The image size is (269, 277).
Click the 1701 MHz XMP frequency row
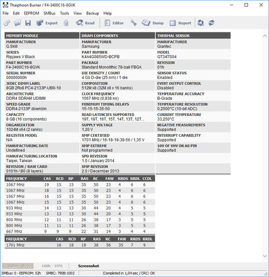coord(80,245)
